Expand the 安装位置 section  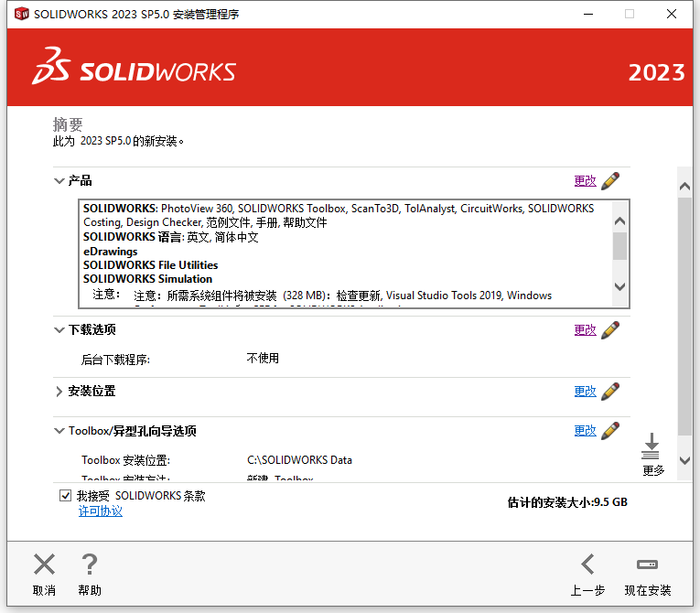coord(59,392)
